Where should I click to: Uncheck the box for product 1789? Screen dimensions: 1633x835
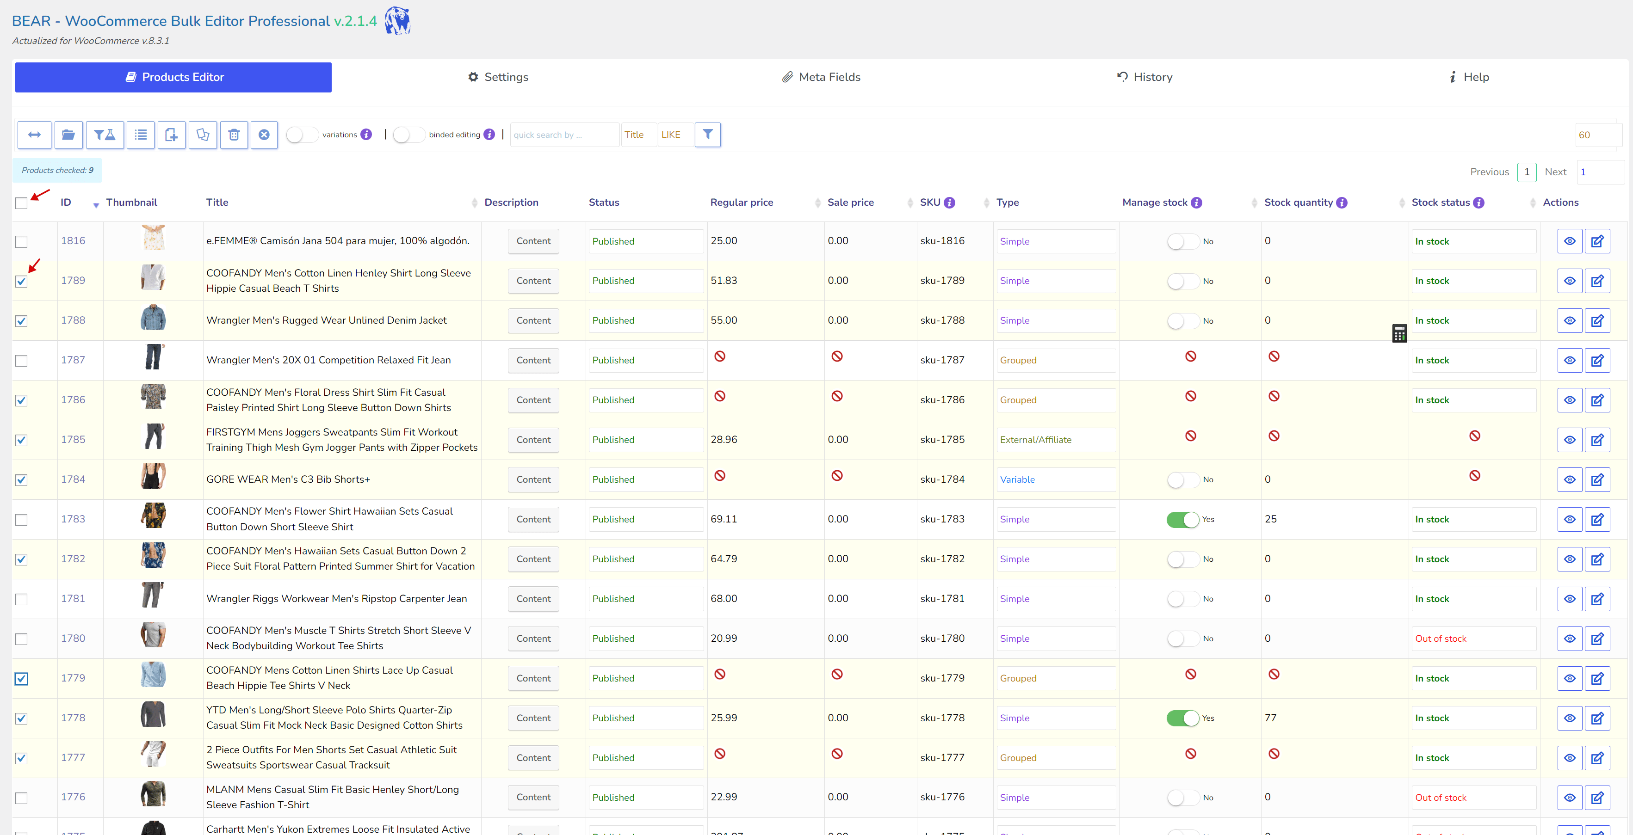pos(22,281)
